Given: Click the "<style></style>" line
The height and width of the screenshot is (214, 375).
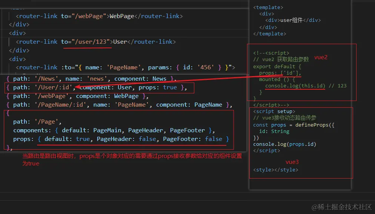Looking at the screenshot, I should pyautogui.click(x=275, y=170).
